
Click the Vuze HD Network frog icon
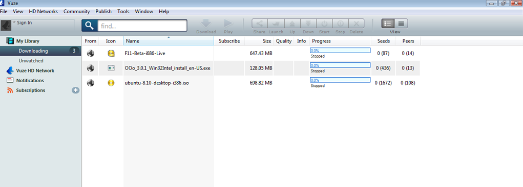(10, 71)
